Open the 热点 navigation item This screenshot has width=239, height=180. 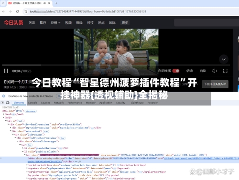pos(101,22)
